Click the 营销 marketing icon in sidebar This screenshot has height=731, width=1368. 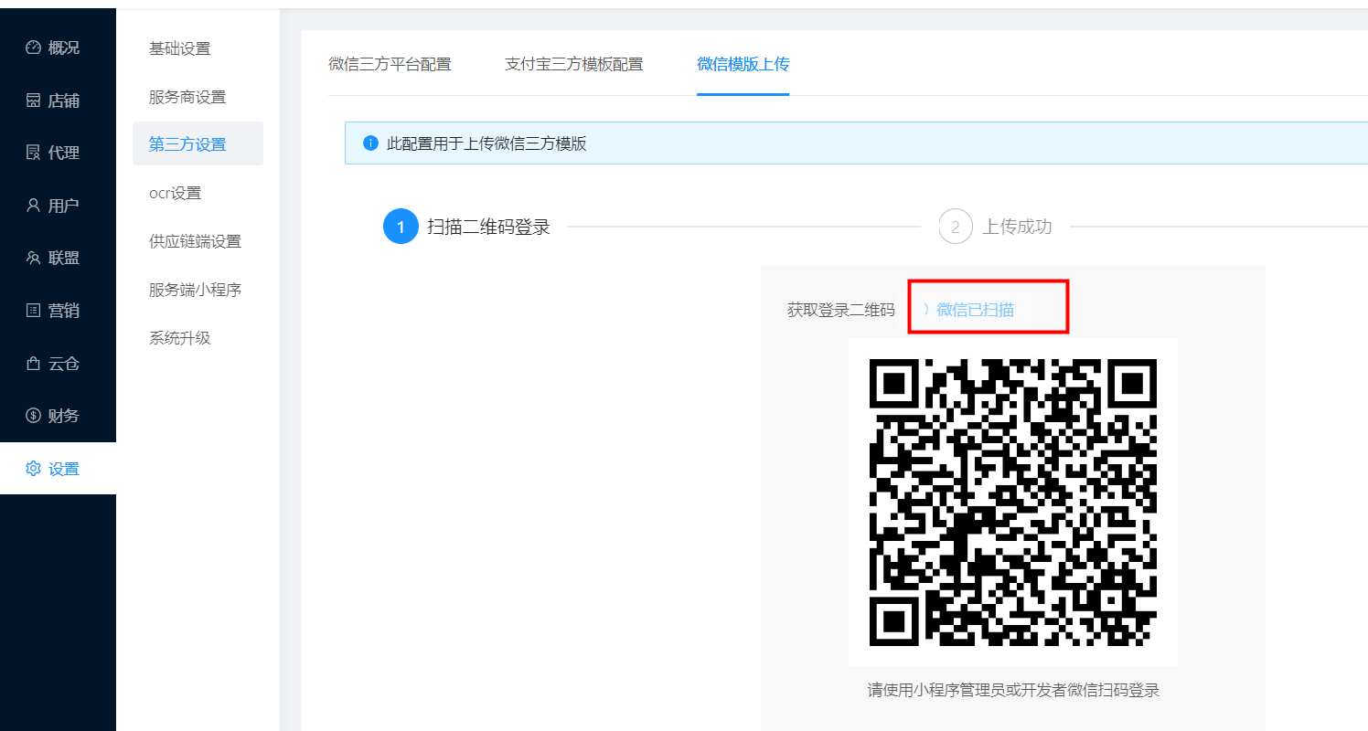(x=33, y=311)
